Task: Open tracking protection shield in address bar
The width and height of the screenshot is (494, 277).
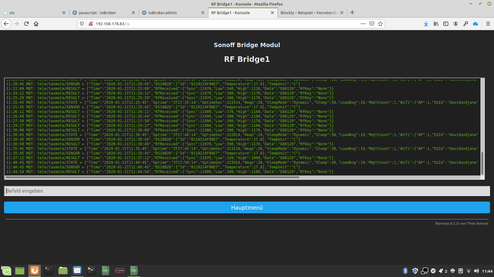Action: (x=82, y=24)
